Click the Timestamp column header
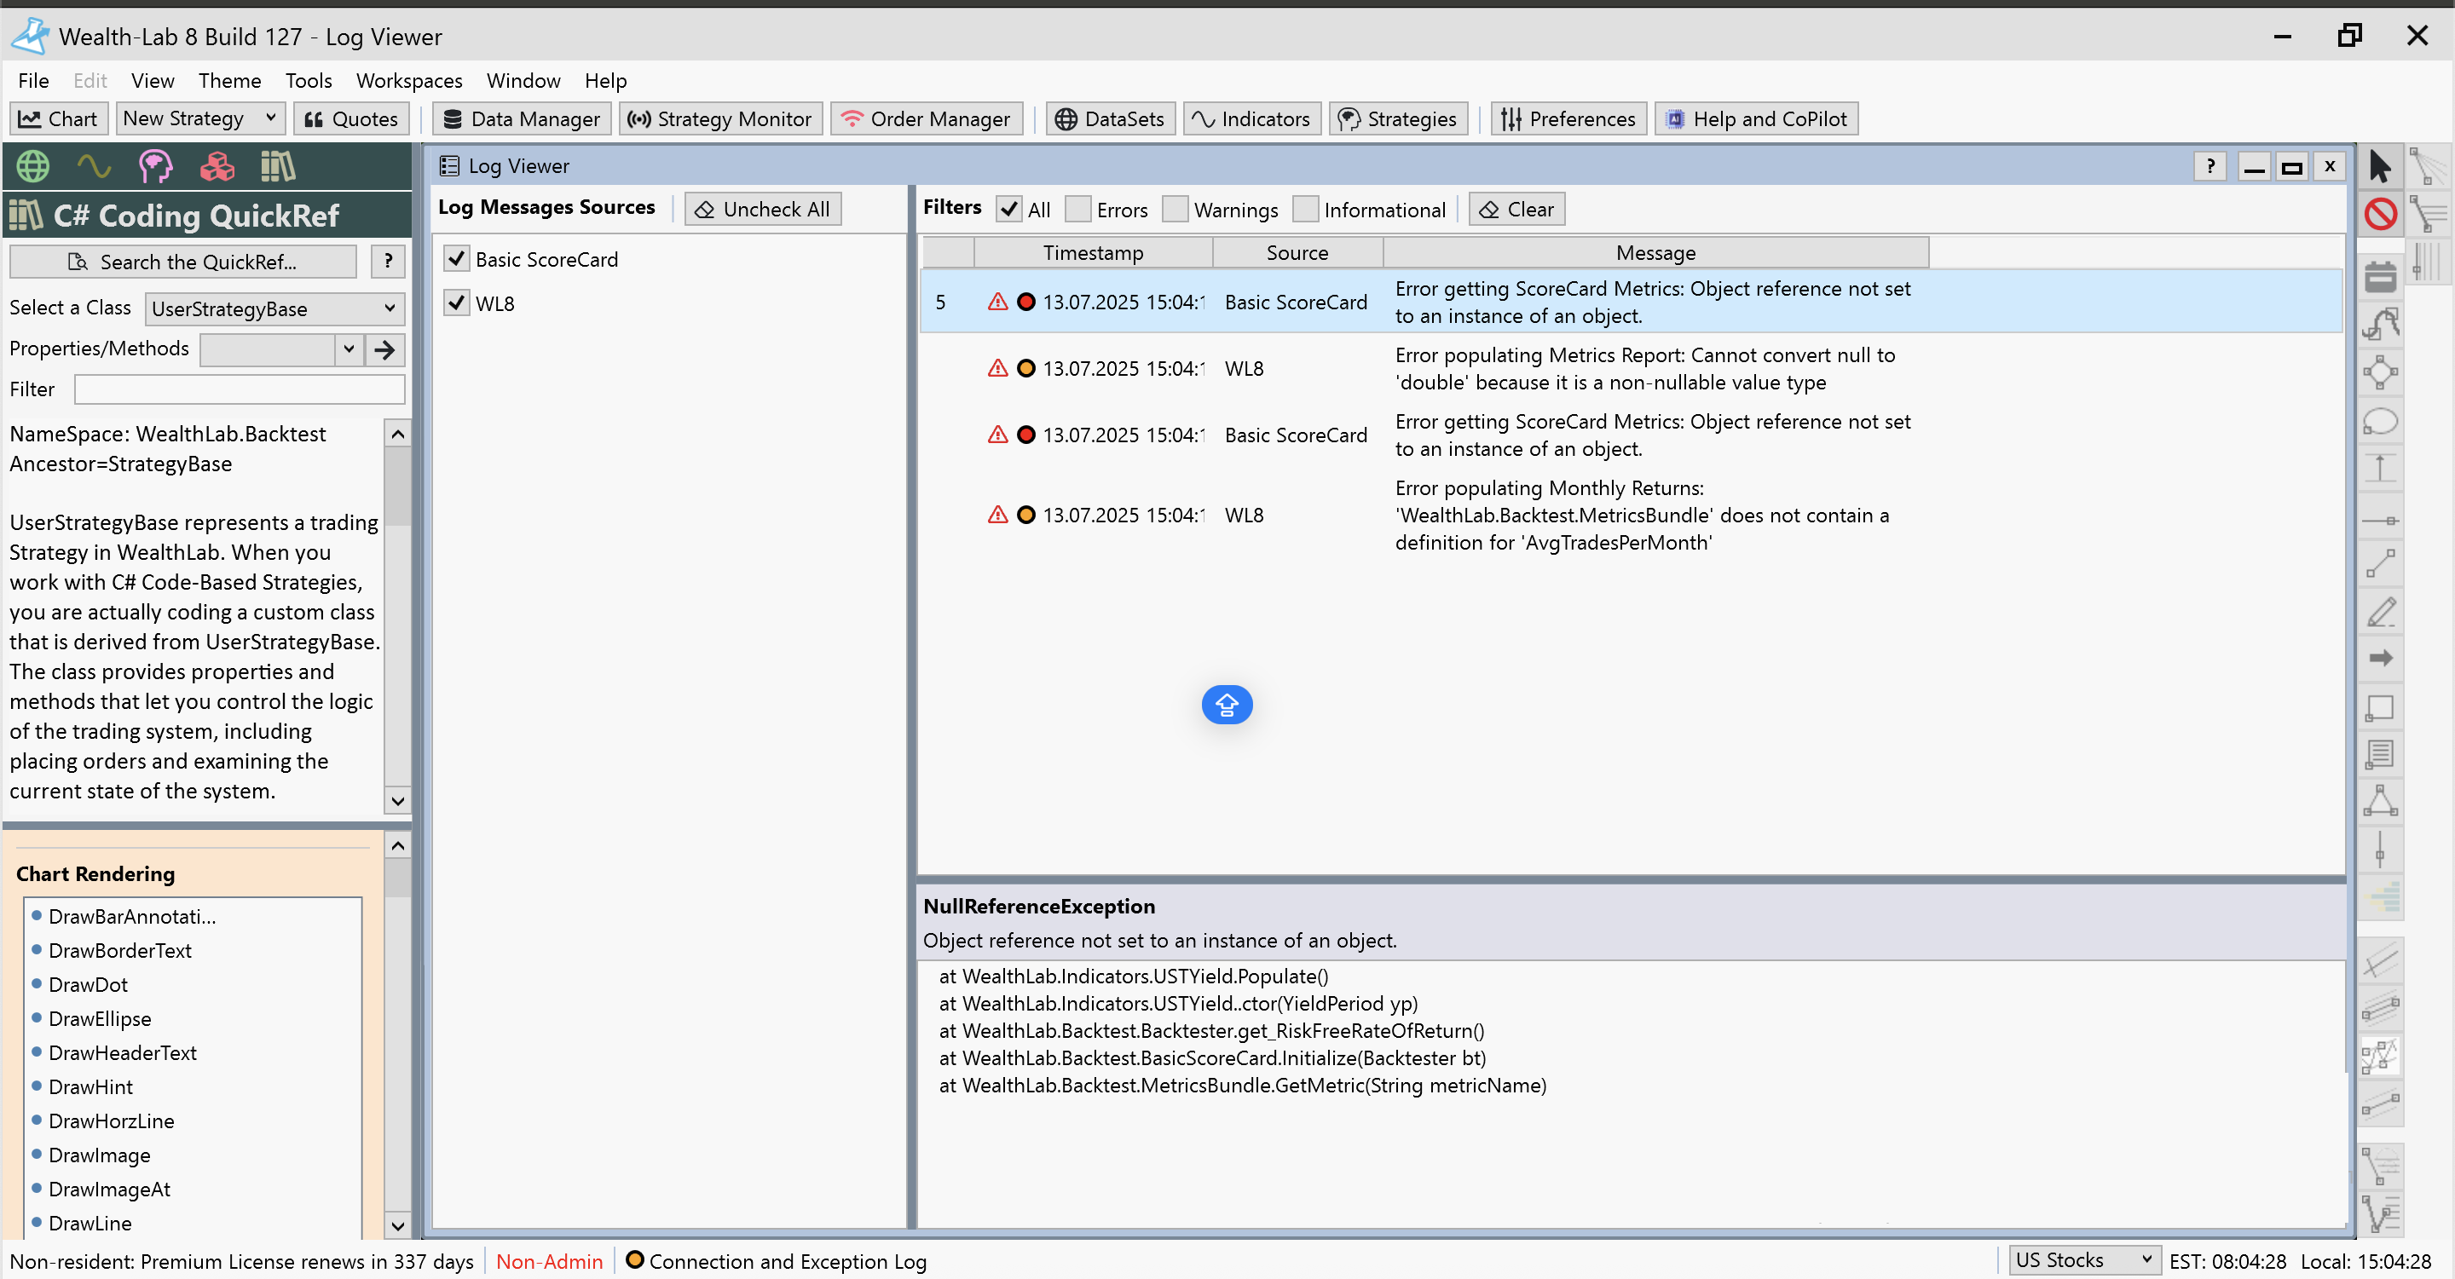The image size is (2455, 1279). pyautogui.click(x=1092, y=252)
